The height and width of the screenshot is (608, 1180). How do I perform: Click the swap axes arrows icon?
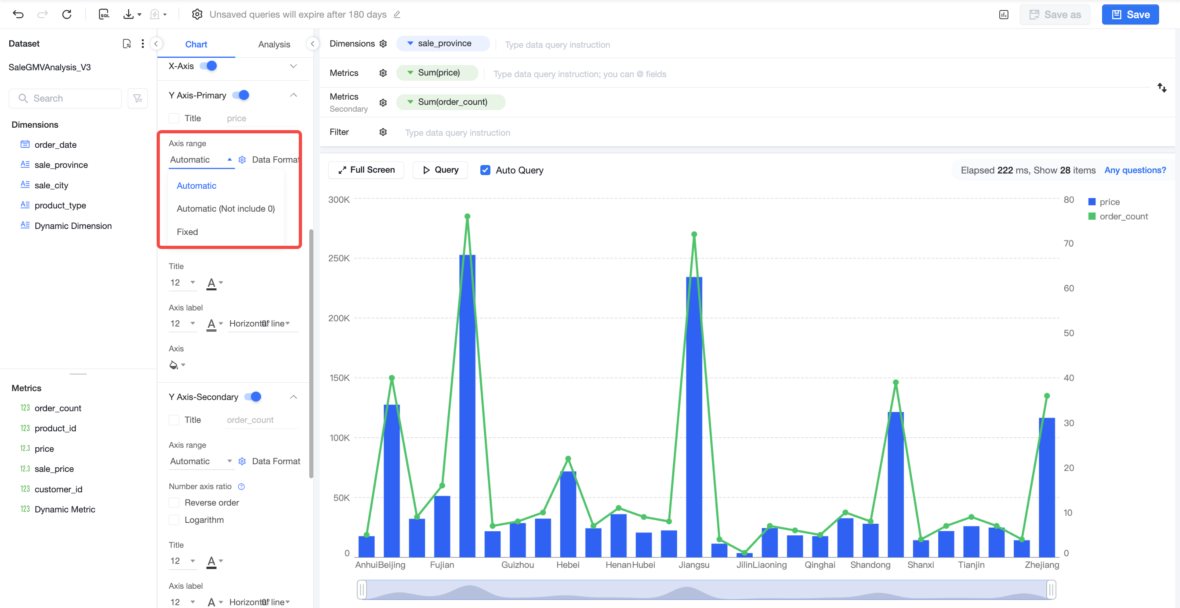click(1162, 88)
